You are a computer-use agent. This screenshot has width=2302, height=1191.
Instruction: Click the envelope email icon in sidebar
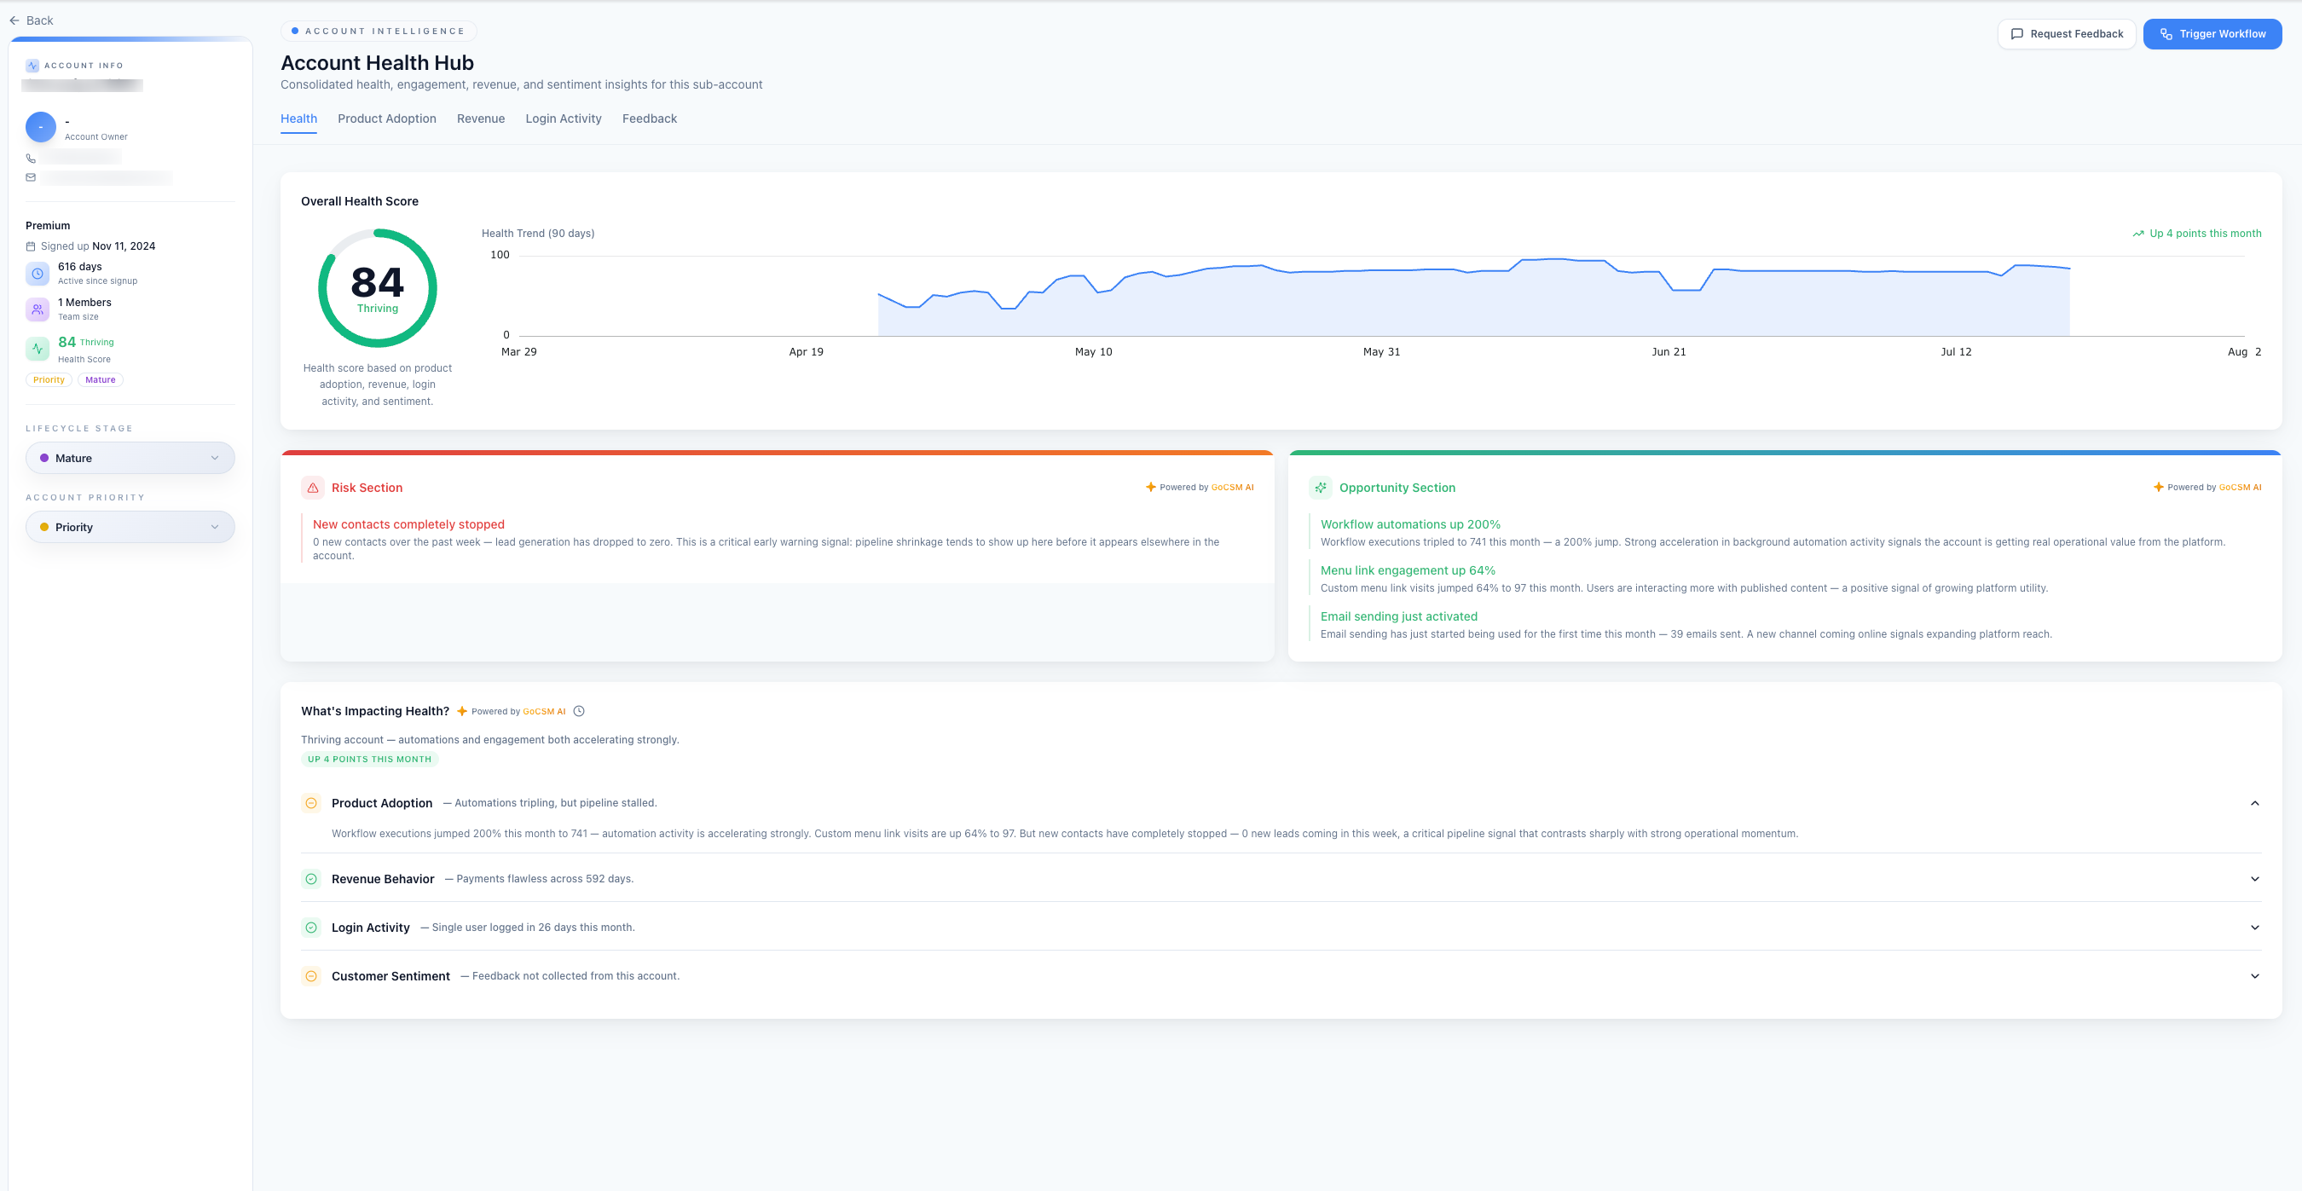(x=31, y=178)
